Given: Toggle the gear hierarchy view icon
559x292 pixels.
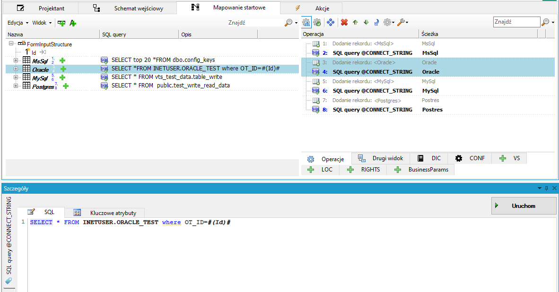Looking at the screenshot, I should pos(306,22).
